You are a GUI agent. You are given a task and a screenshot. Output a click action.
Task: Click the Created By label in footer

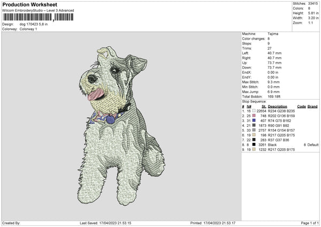click(x=11, y=223)
